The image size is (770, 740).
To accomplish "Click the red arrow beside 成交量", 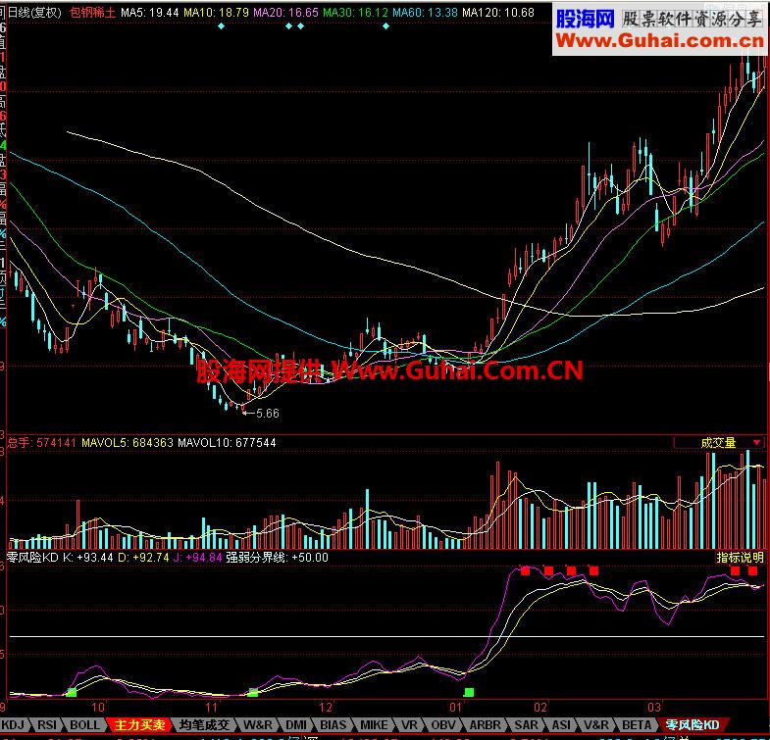I will click(756, 443).
